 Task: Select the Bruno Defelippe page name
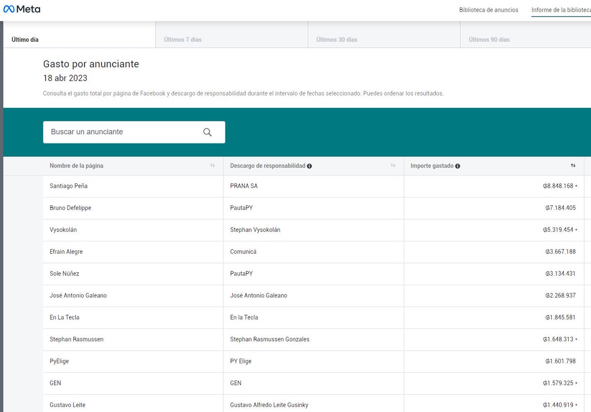click(70, 208)
